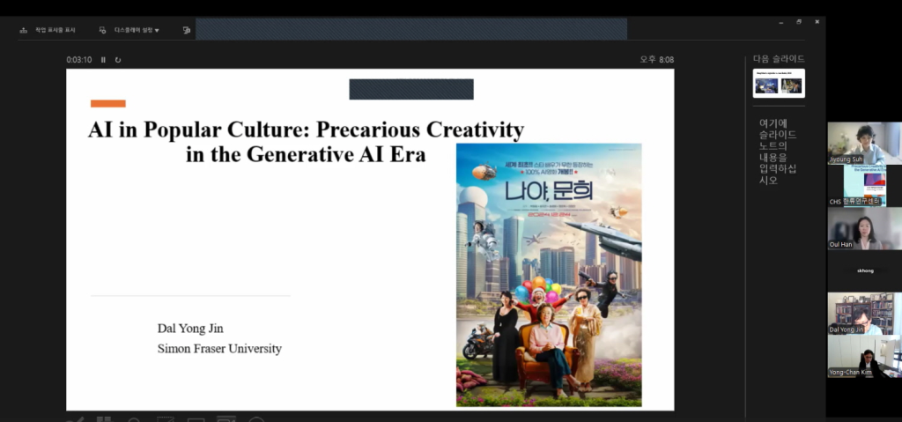Click the 다음 슬라이드 heading
Screen dimensions: 902x422
779,59
